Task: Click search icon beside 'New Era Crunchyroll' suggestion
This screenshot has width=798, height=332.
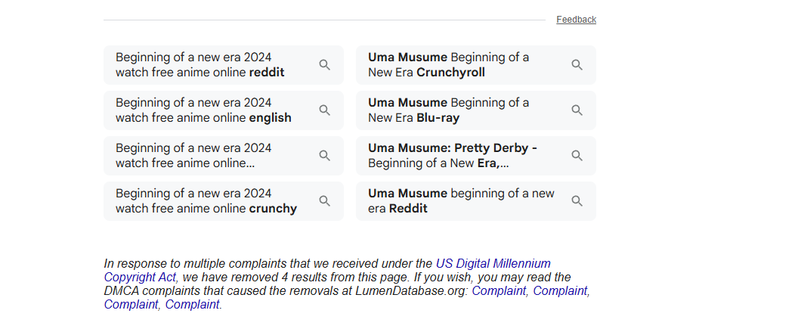Action: click(x=577, y=65)
